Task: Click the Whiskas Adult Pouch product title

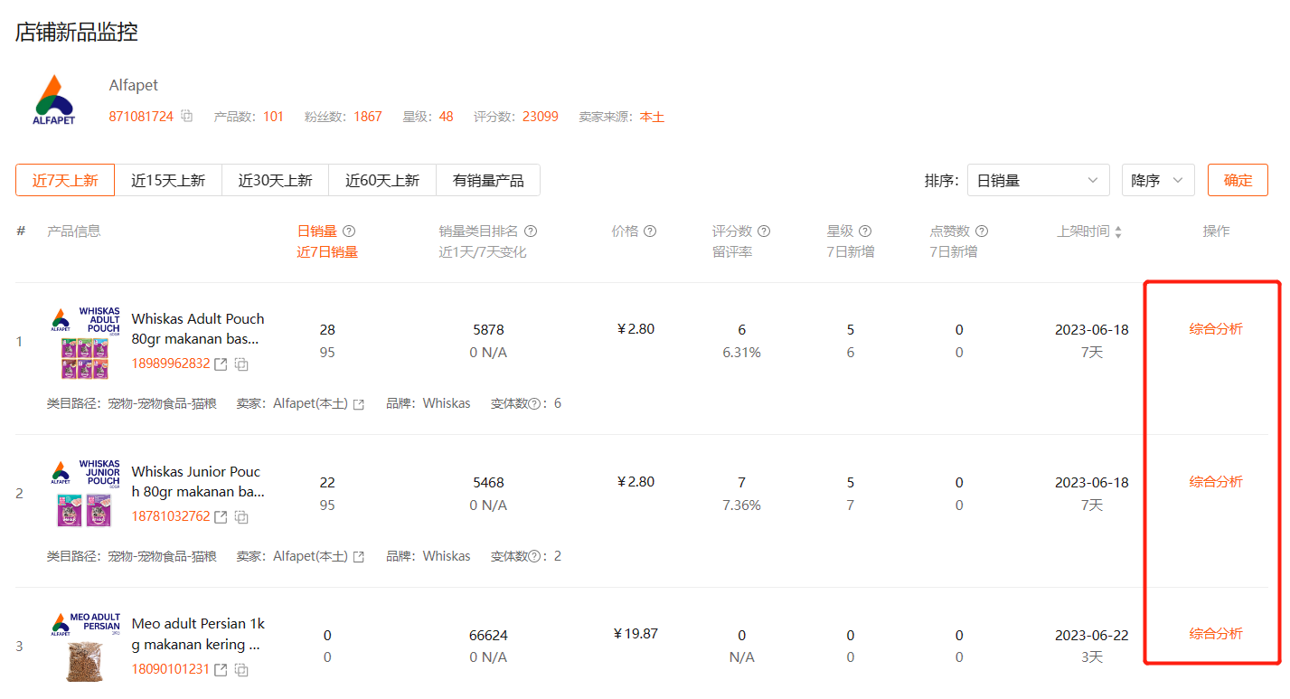Action: [x=198, y=329]
